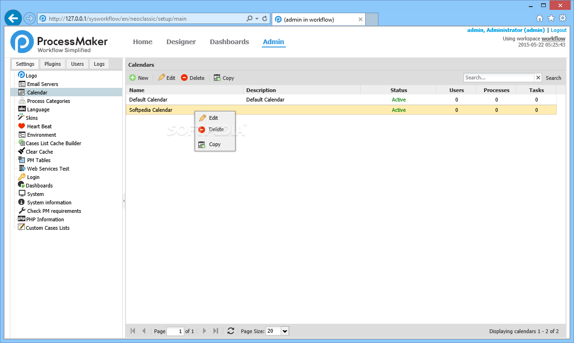
Task: Go to the previous page
Action: pyautogui.click(x=144, y=331)
